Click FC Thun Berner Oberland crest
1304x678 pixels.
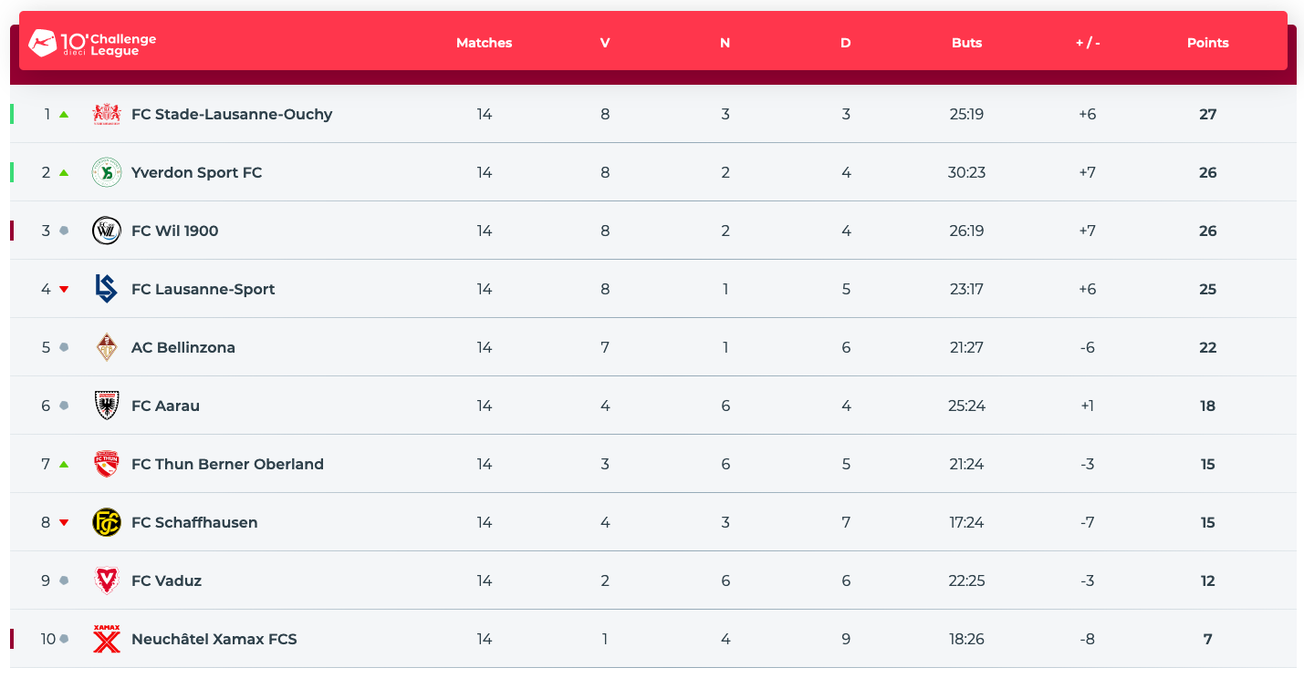107,464
